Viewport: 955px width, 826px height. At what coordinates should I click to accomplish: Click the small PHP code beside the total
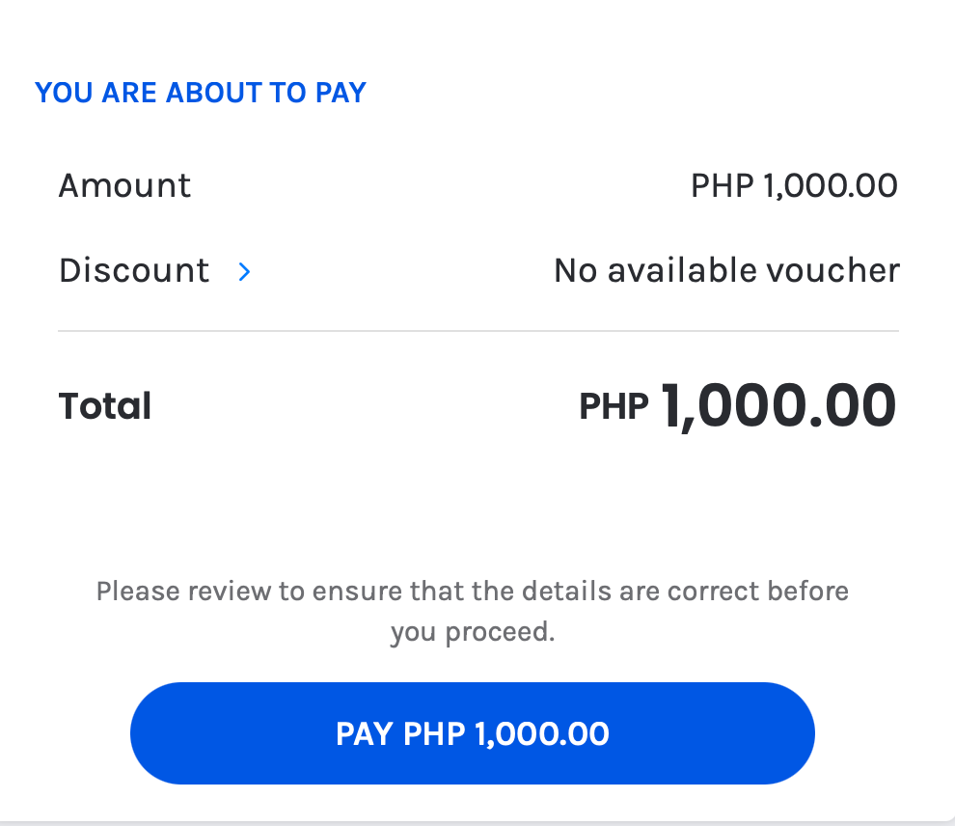pyautogui.click(x=614, y=406)
